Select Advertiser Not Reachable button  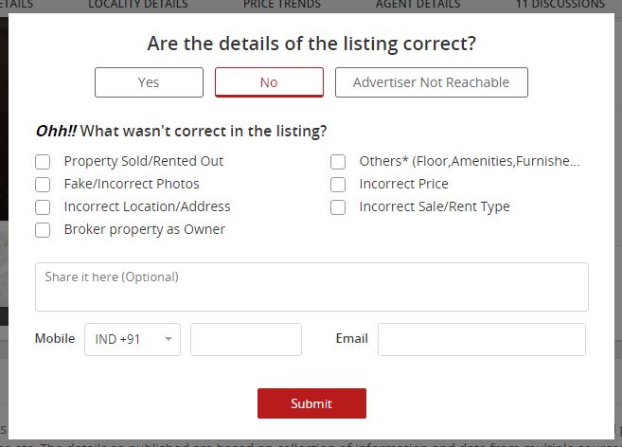pos(431,82)
